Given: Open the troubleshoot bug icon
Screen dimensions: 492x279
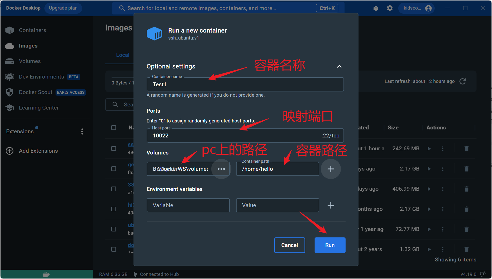Looking at the screenshot, I should (376, 8).
